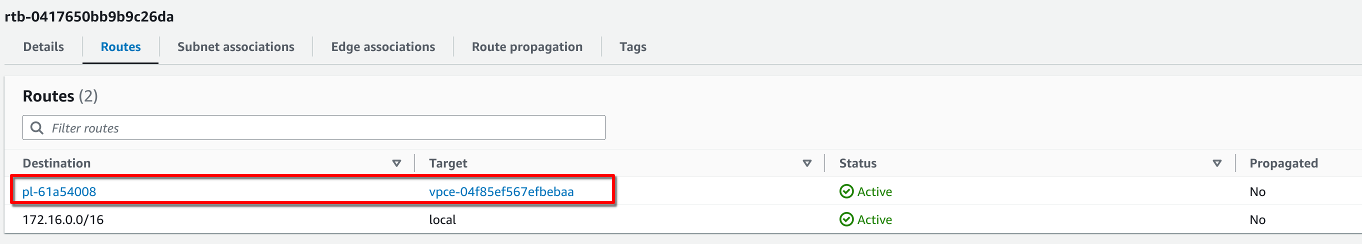Click the Propagated column header
The image size is (1362, 244).
pos(1283,163)
